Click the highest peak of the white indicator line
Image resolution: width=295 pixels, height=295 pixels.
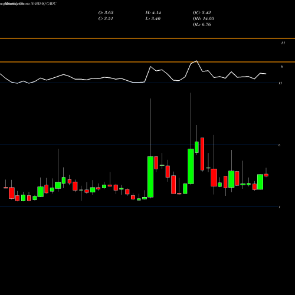coord(196,61)
